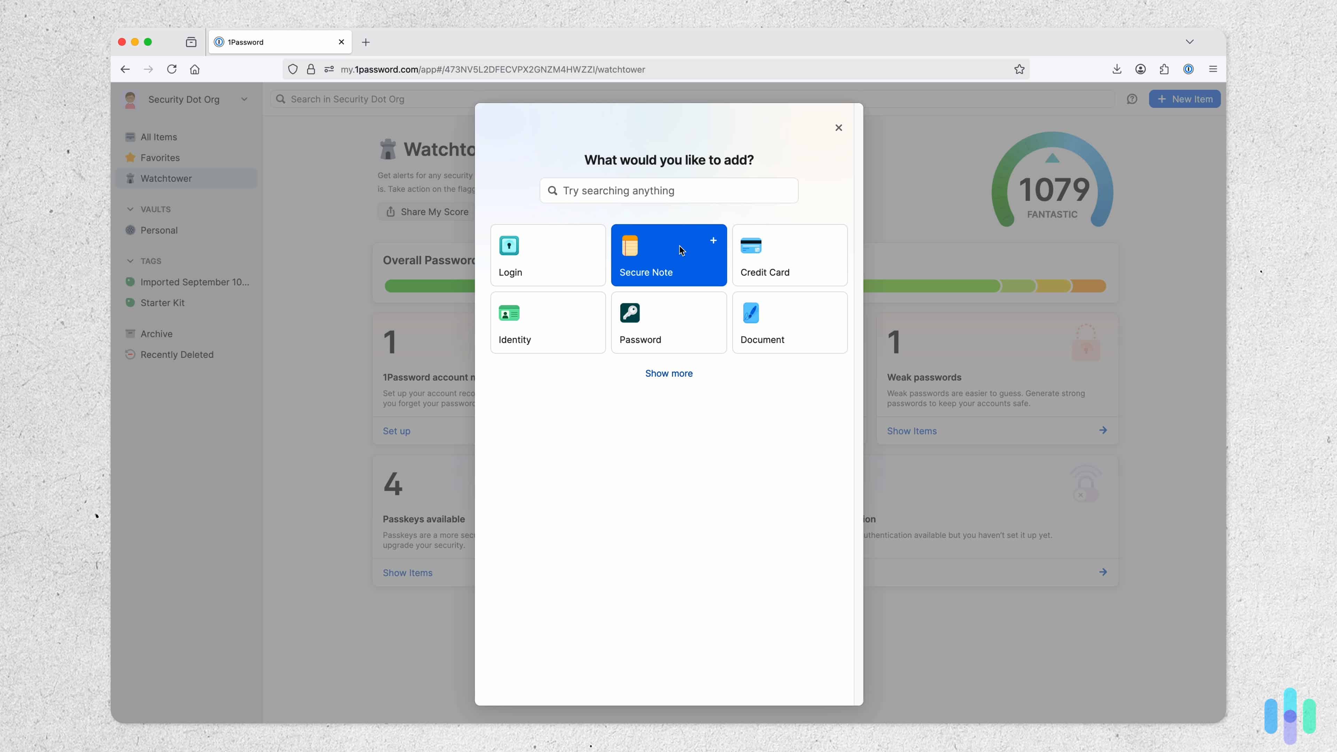Pick the Credit Card item type
This screenshot has height=752, width=1337.
point(789,255)
